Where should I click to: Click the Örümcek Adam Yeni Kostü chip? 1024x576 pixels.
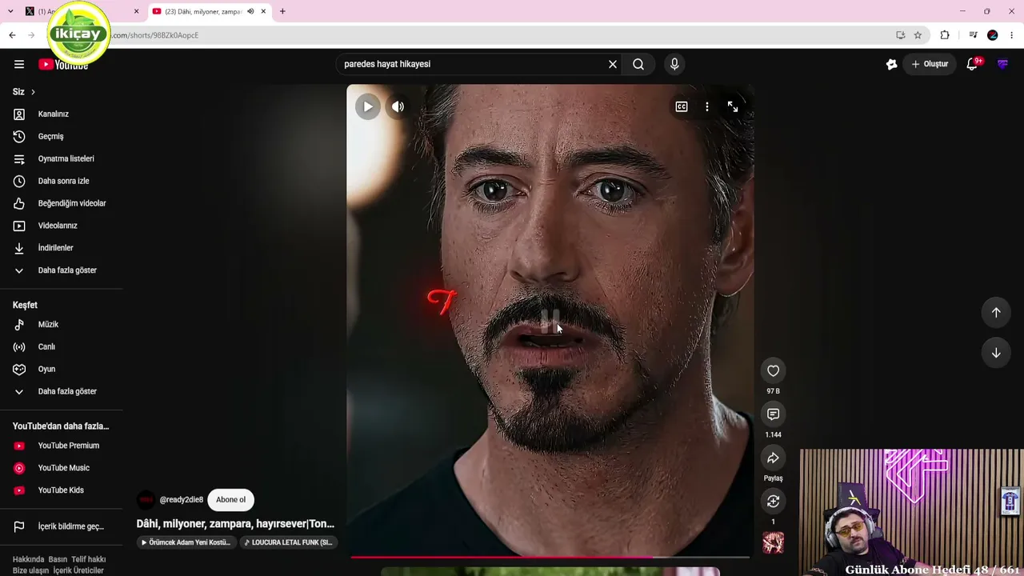[186, 542]
